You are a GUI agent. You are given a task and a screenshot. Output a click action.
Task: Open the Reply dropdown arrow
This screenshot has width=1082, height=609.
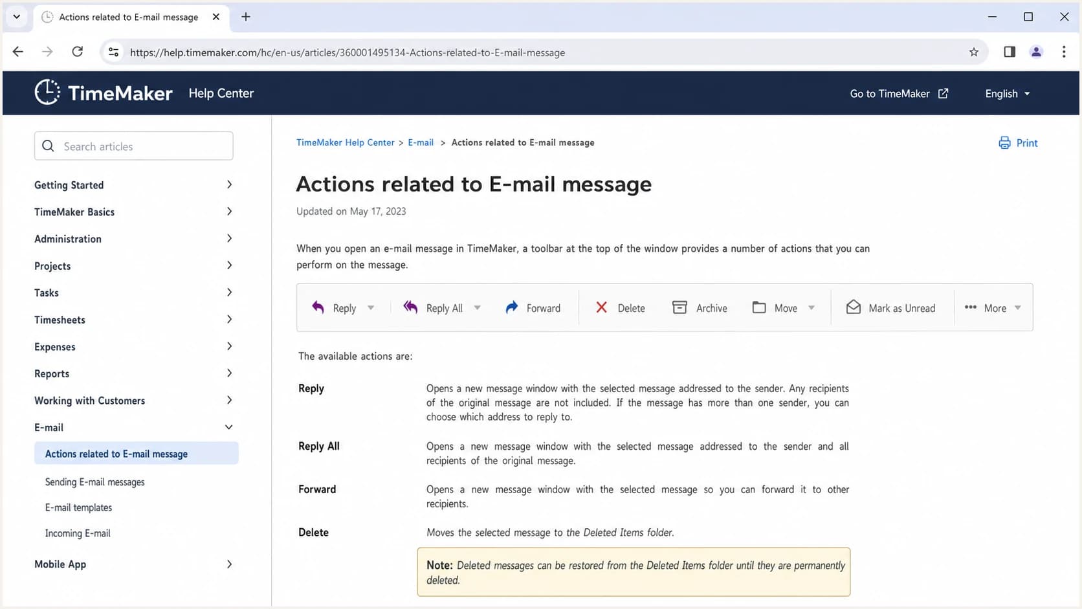pyautogui.click(x=371, y=308)
